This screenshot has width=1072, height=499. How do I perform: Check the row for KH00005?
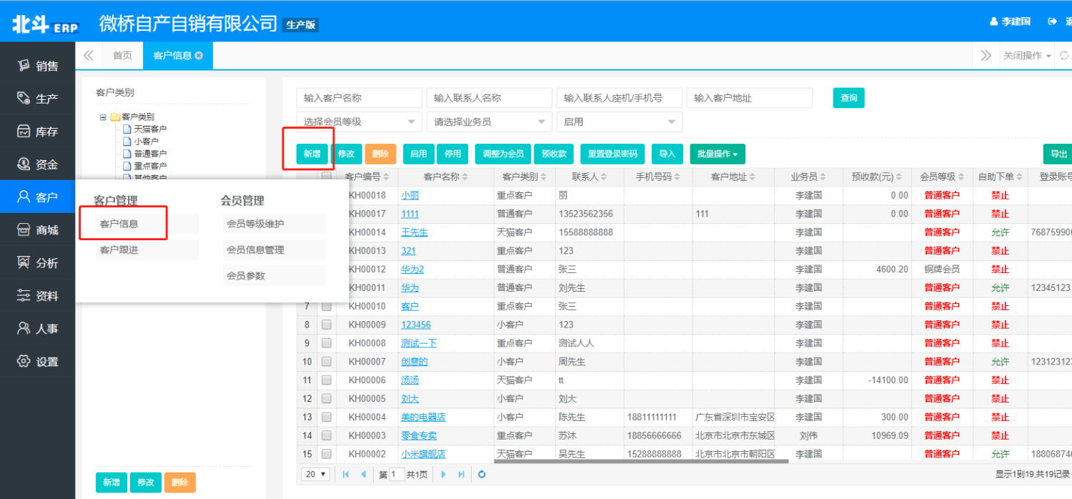(327, 398)
